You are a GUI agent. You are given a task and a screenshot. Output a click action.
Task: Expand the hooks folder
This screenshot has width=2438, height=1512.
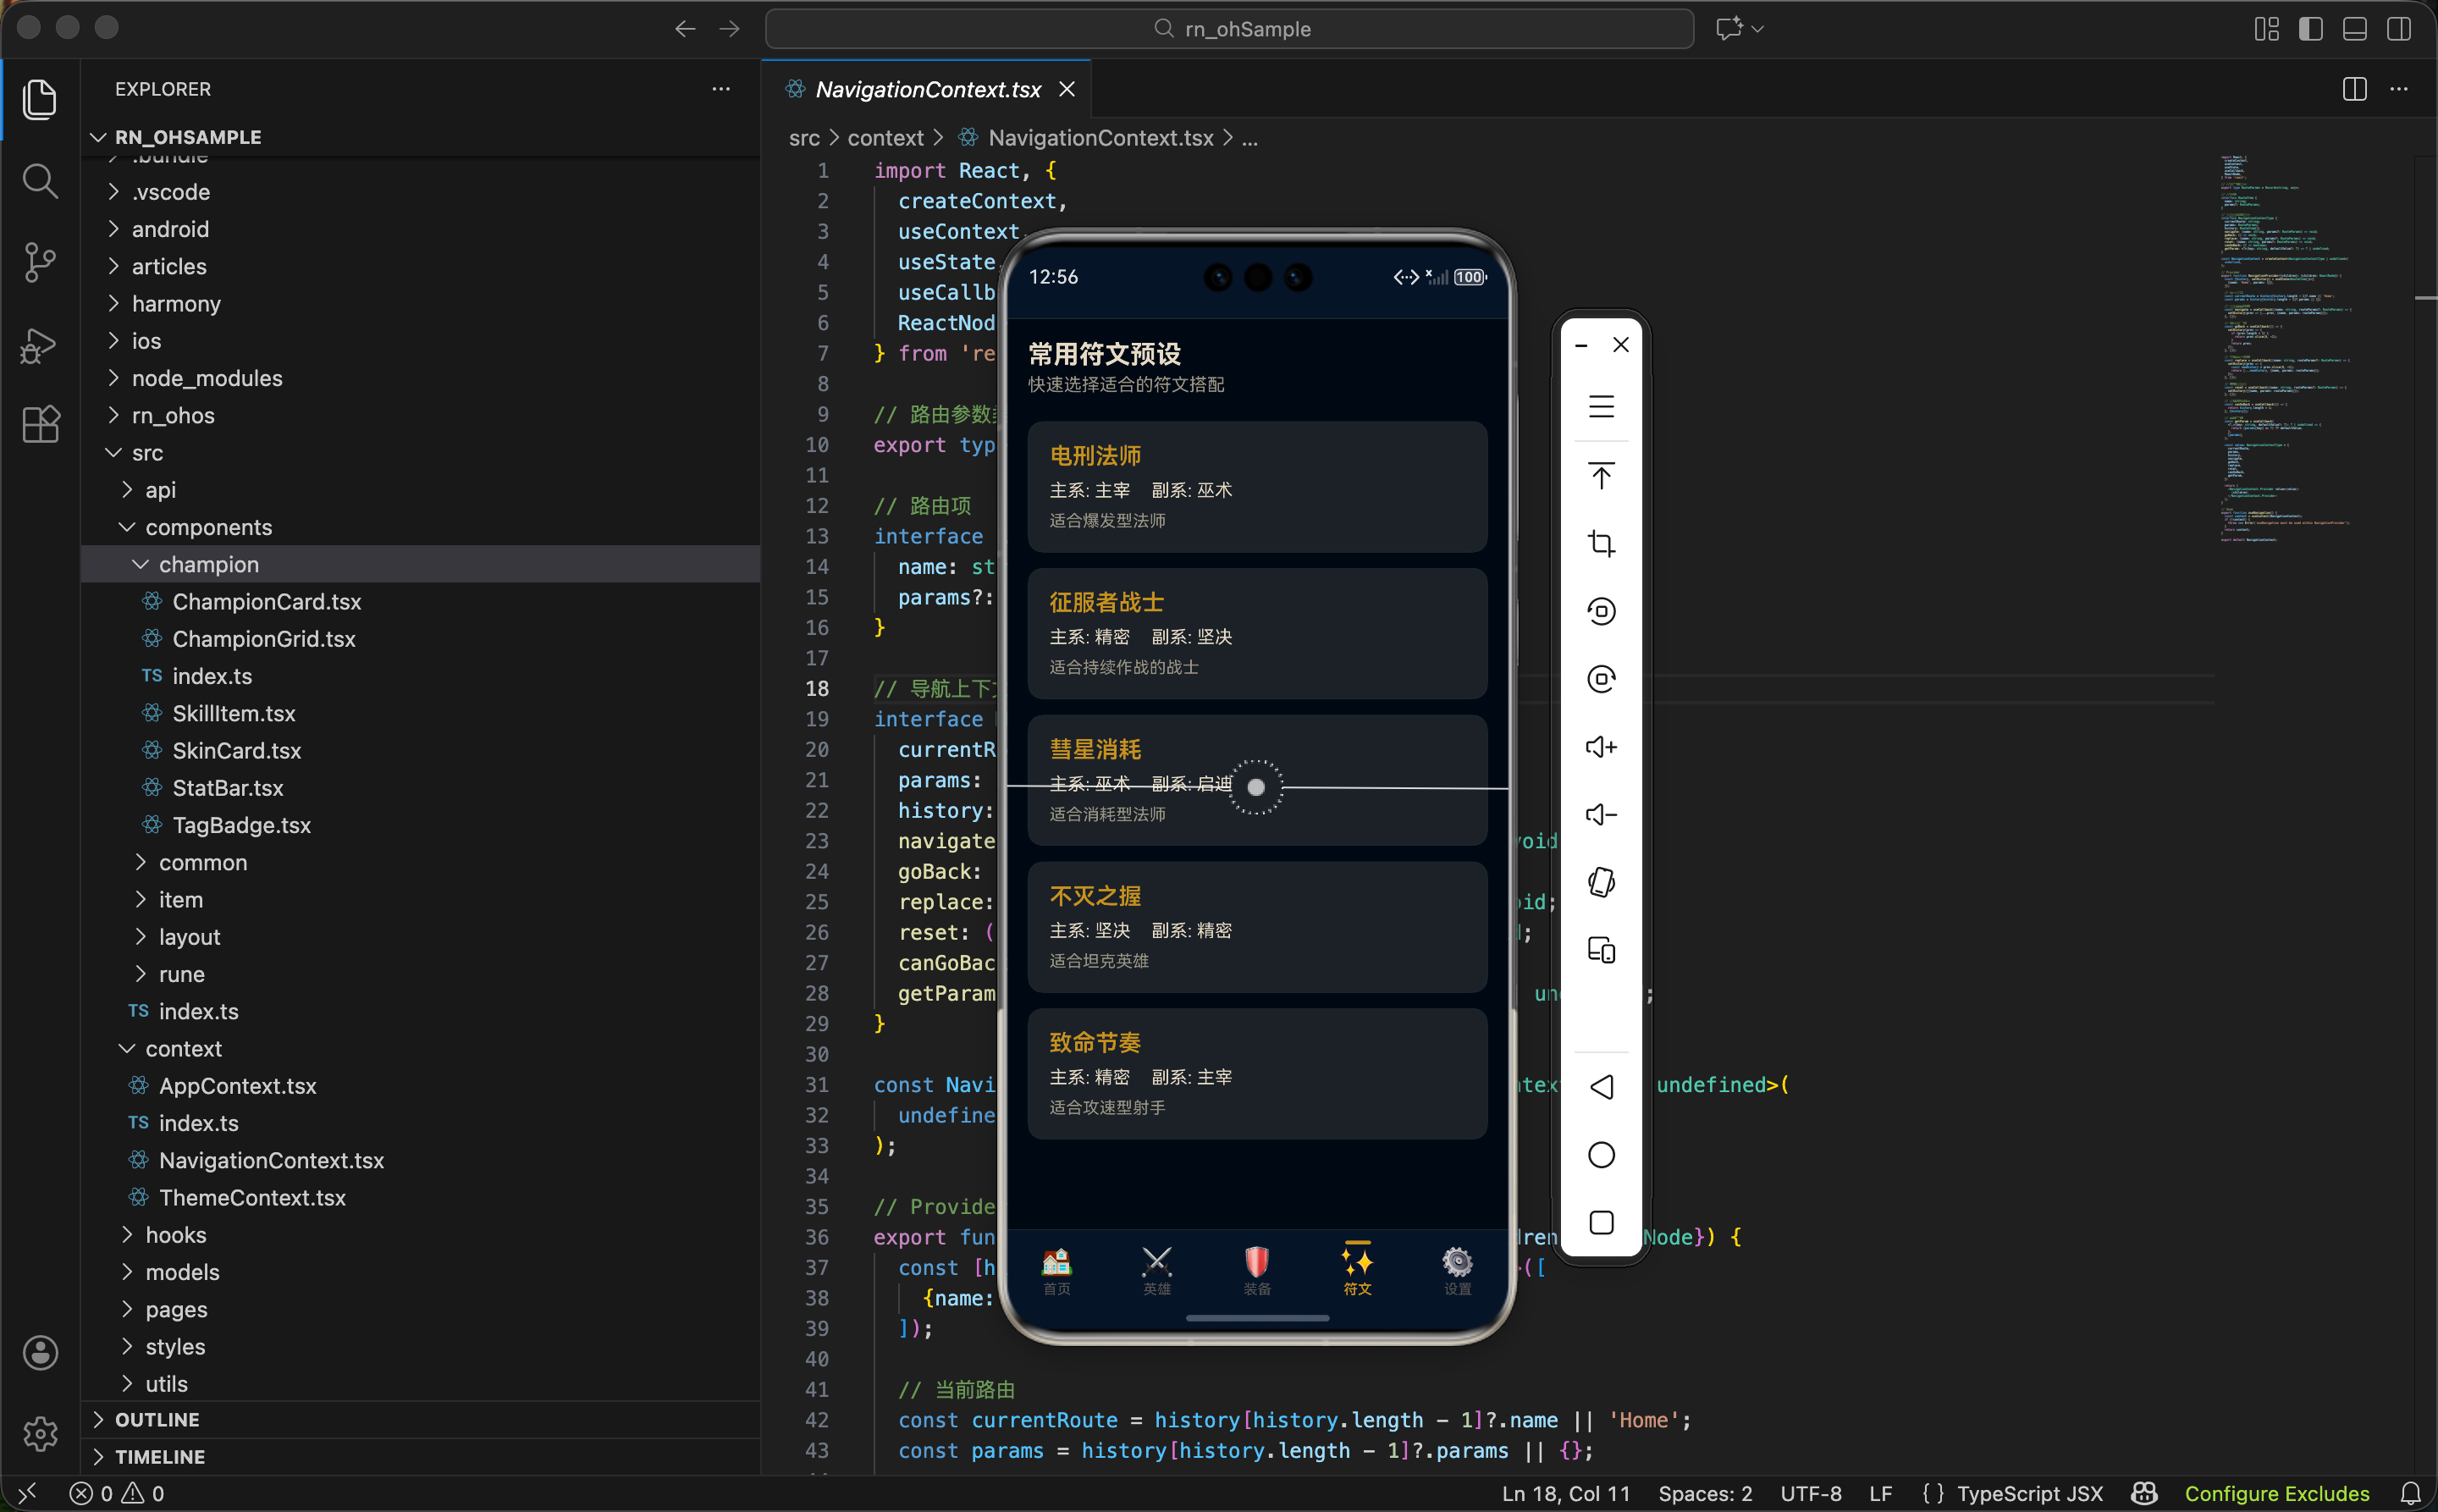pos(176,1235)
